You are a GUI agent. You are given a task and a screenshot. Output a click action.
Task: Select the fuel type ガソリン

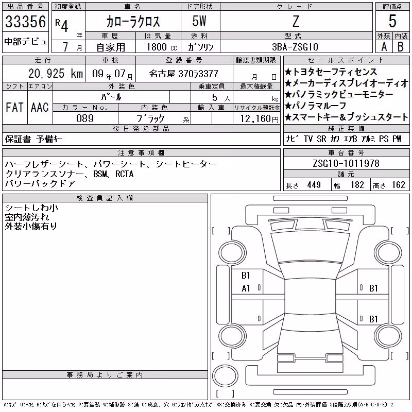[201, 47]
